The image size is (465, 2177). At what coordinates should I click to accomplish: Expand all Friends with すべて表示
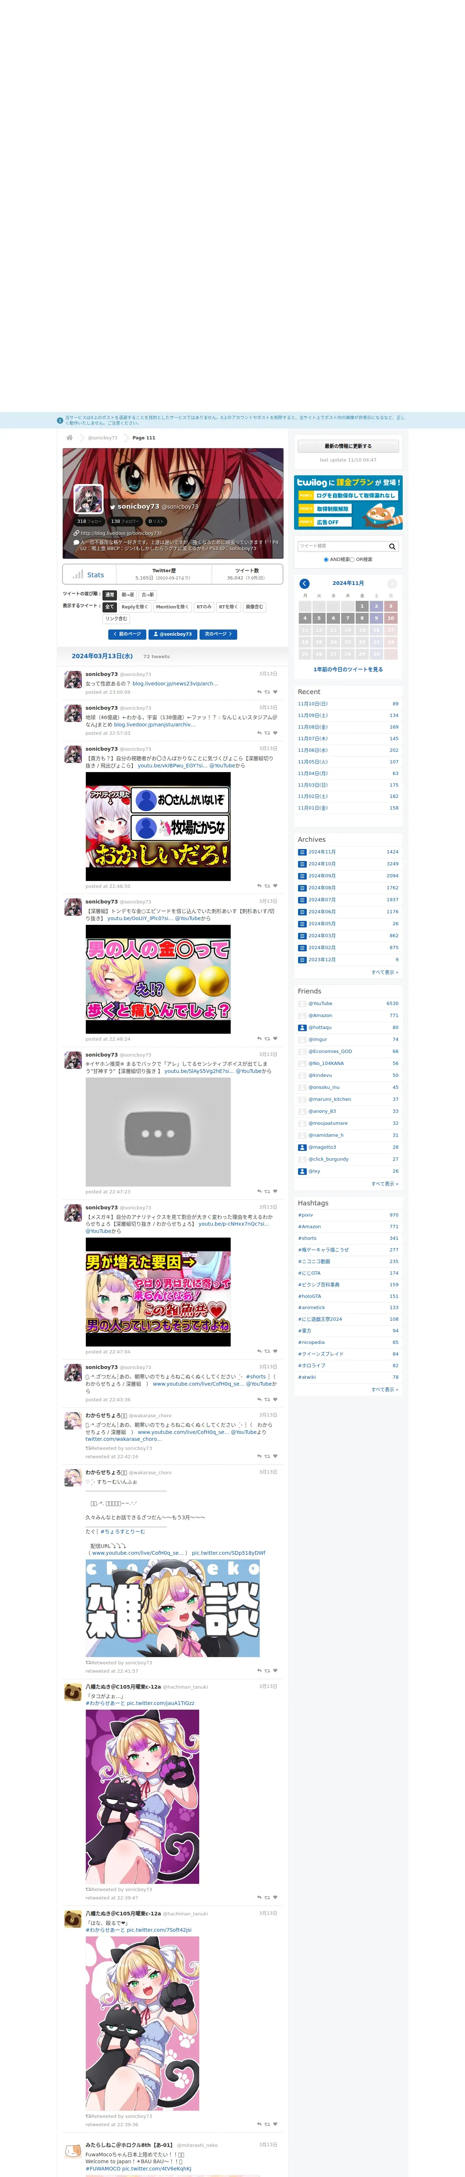(385, 1184)
